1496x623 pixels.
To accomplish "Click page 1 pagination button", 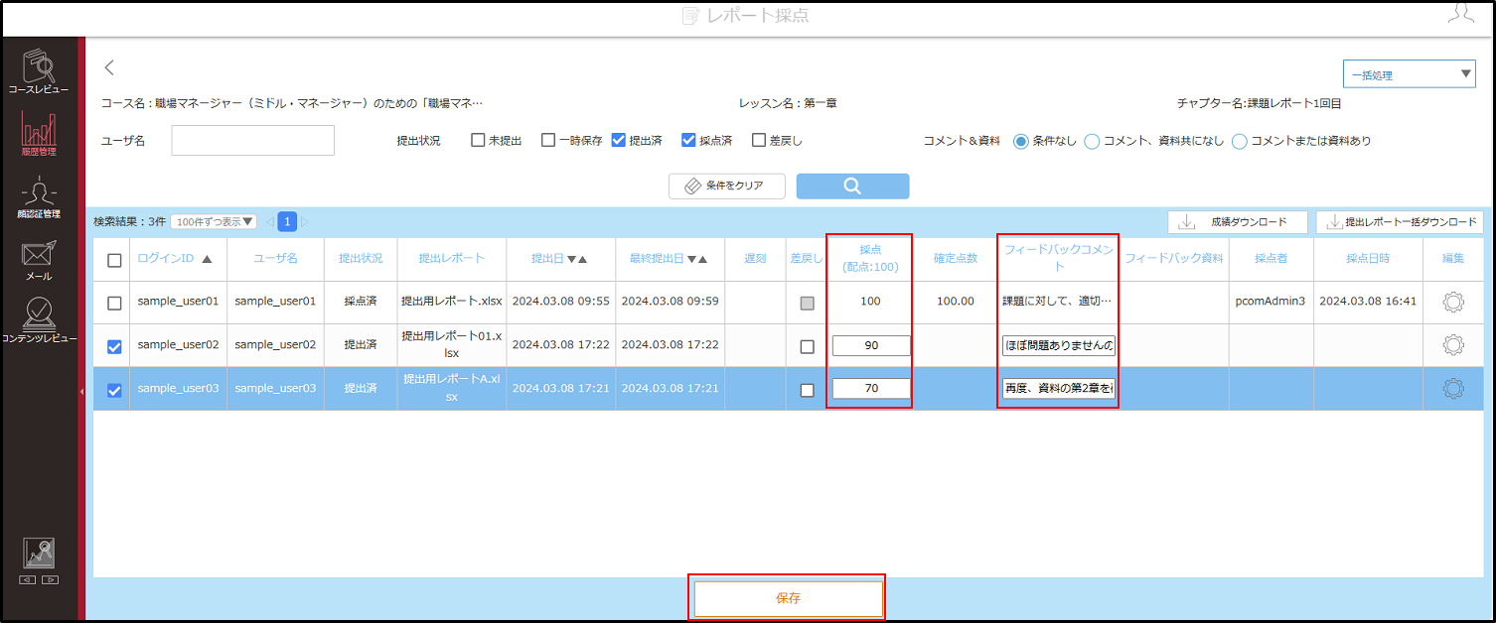I will tap(287, 221).
